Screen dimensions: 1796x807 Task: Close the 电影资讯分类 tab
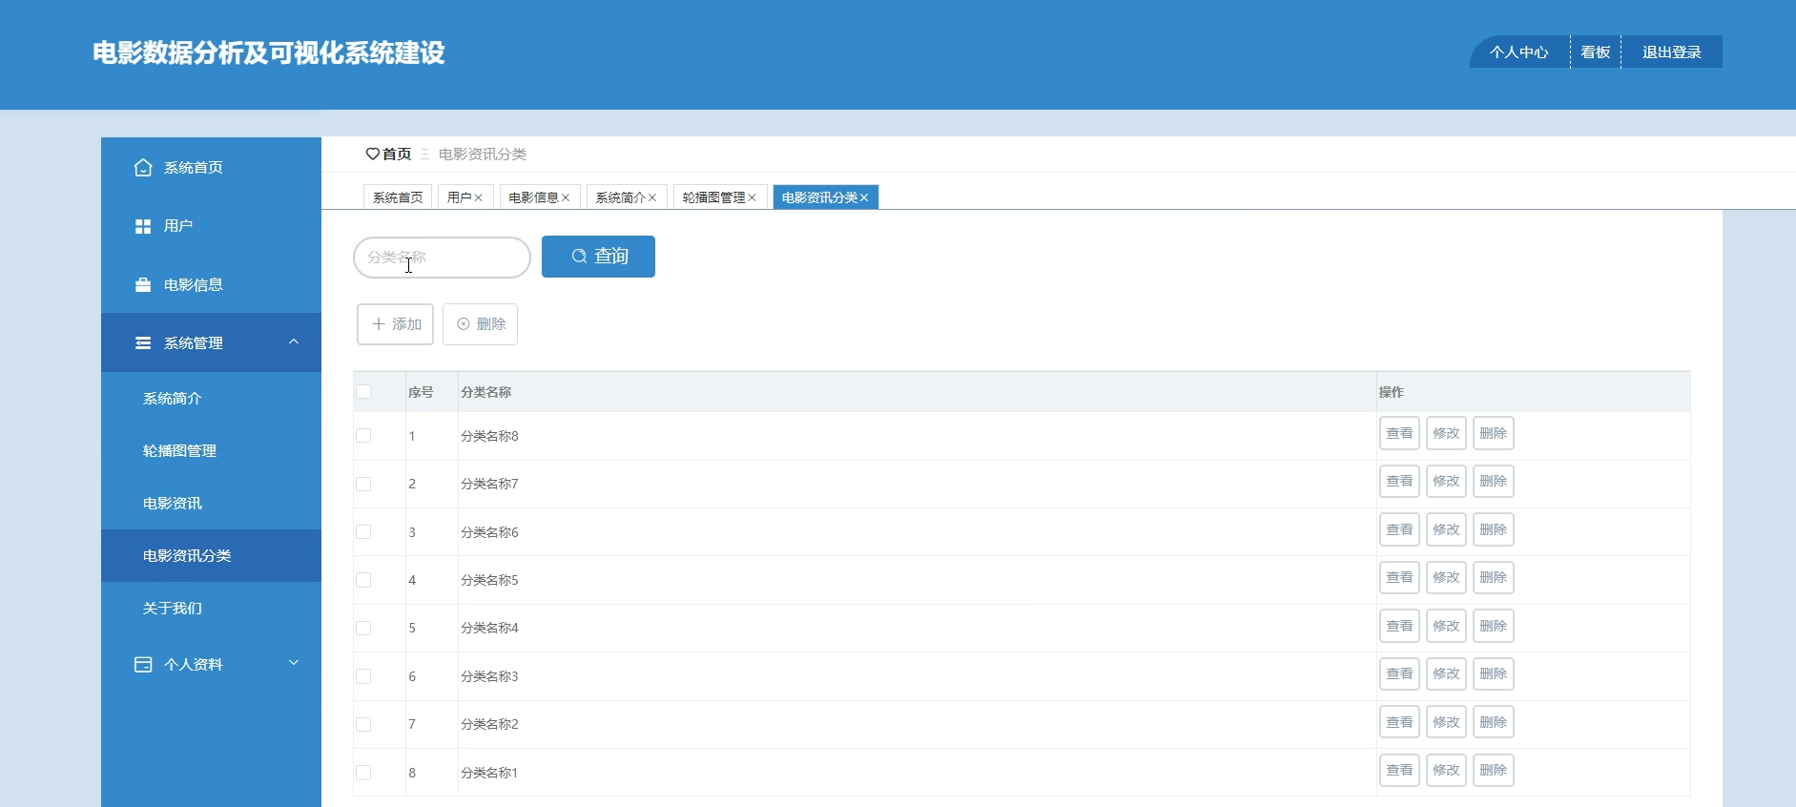pos(864,197)
